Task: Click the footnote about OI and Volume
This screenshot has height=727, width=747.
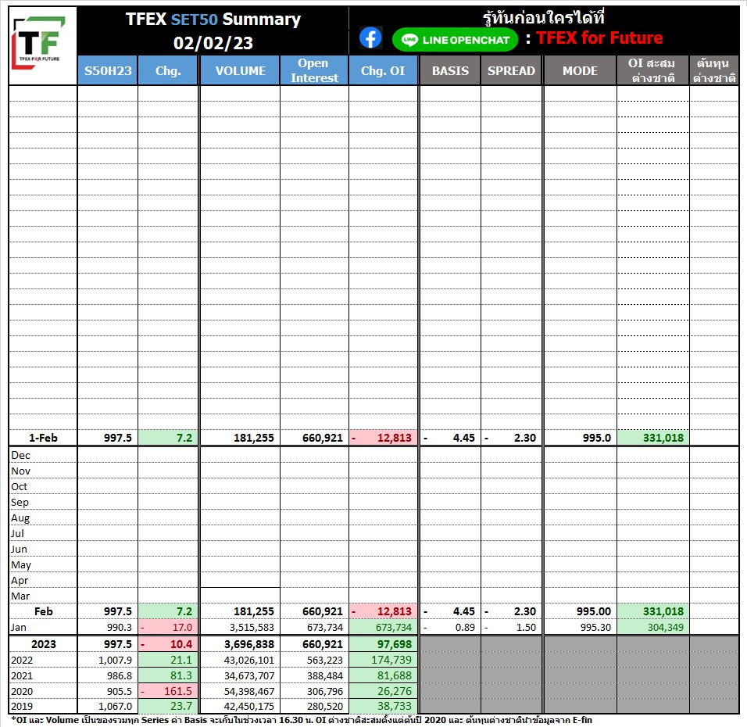Action: click(x=302, y=720)
